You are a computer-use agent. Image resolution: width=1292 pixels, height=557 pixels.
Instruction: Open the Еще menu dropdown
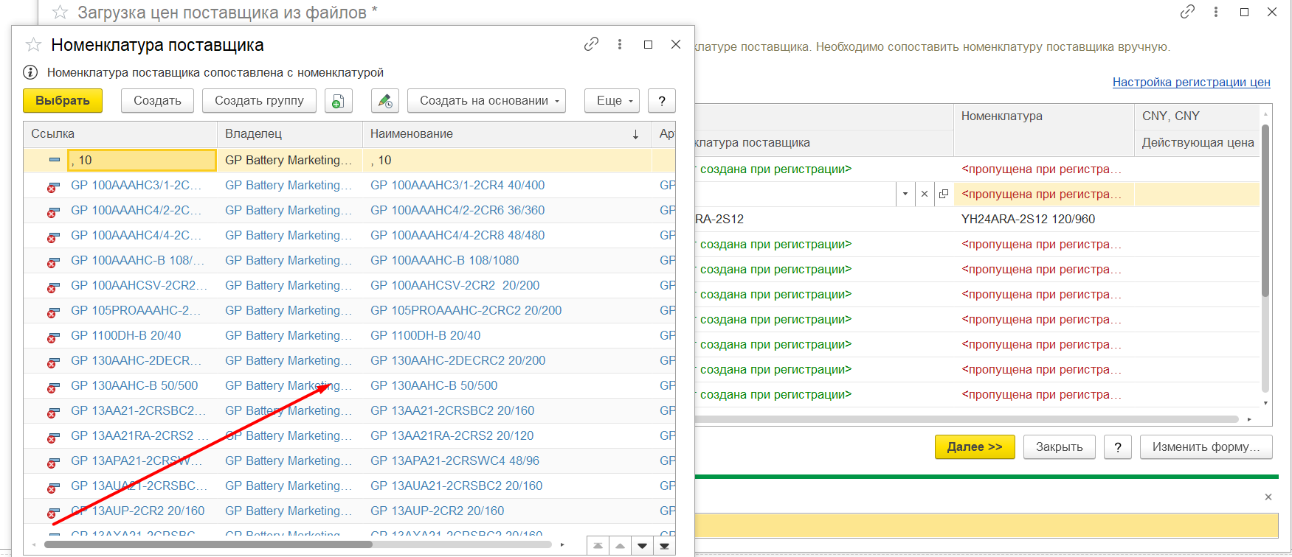(x=611, y=101)
